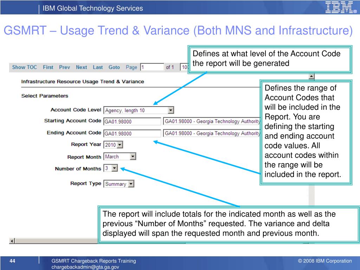This screenshot has height=270, width=360.
Task: Click the zoom percentage field beside 'of 1'
Action: [184, 67]
